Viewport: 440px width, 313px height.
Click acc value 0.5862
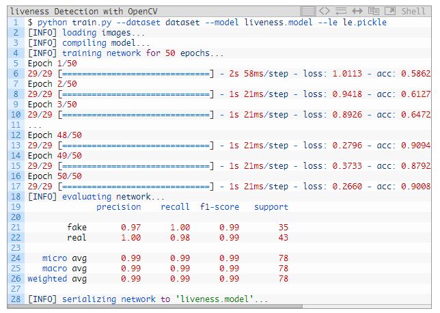coord(415,74)
